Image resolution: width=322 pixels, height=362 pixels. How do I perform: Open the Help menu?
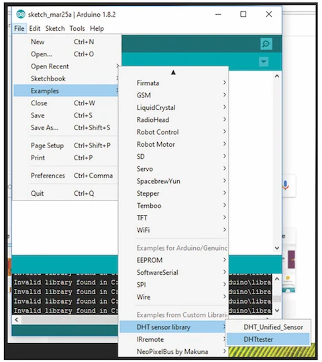point(97,29)
